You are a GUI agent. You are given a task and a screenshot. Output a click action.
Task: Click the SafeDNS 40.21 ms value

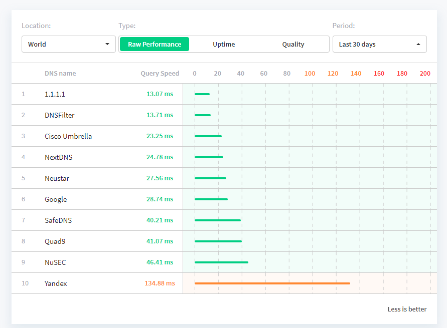pyautogui.click(x=160, y=220)
